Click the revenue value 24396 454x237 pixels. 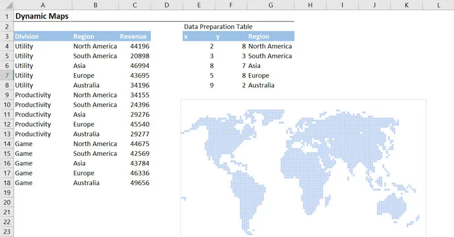coord(140,105)
